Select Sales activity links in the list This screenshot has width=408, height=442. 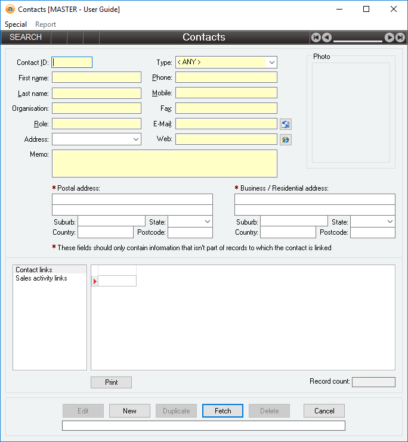41,278
